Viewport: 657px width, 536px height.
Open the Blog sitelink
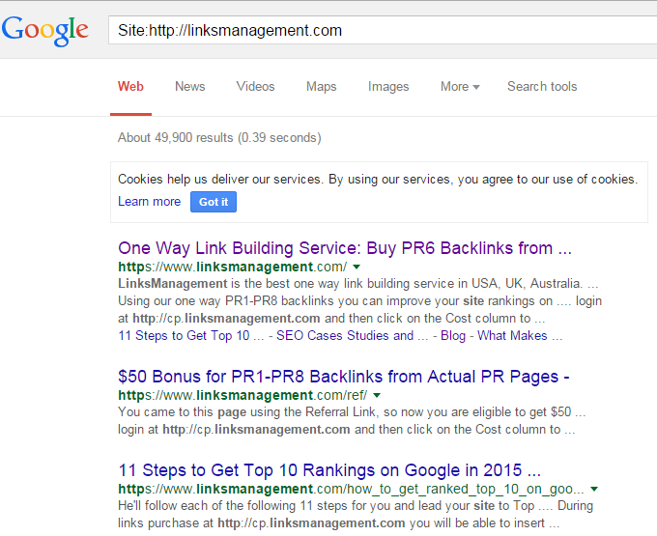coord(453,336)
